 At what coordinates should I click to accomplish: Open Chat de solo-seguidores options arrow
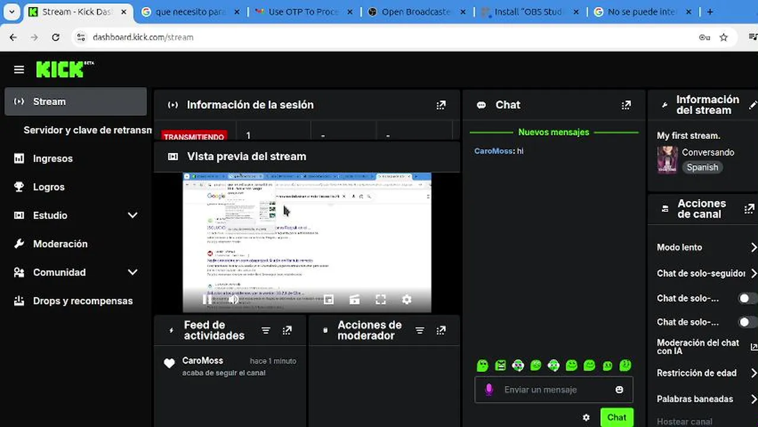[x=754, y=273]
